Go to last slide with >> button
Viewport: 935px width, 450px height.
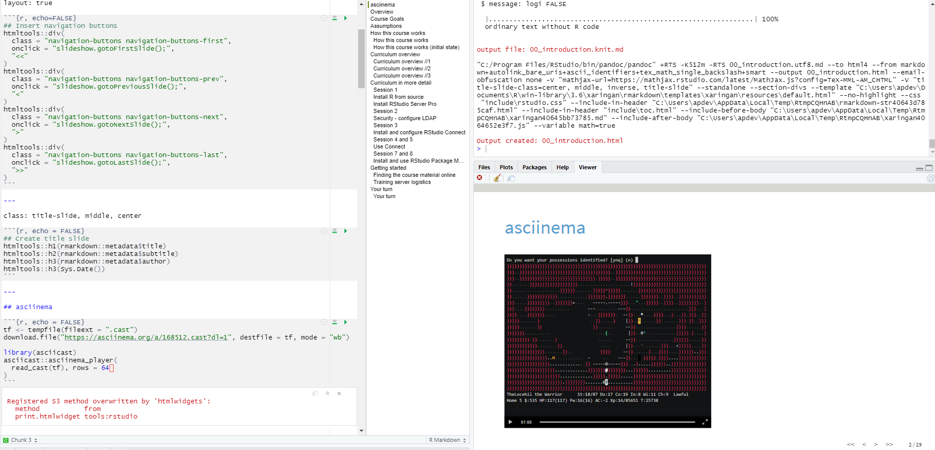coord(889,444)
